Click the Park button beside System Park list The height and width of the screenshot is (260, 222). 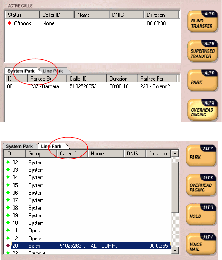[x=203, y=81]
